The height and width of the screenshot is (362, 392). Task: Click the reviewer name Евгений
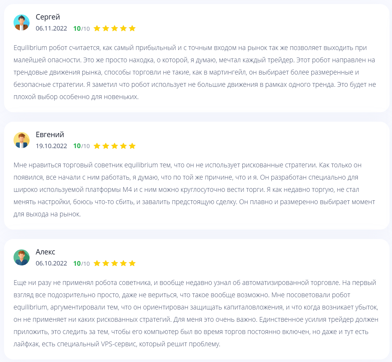[x=50, y=135]
